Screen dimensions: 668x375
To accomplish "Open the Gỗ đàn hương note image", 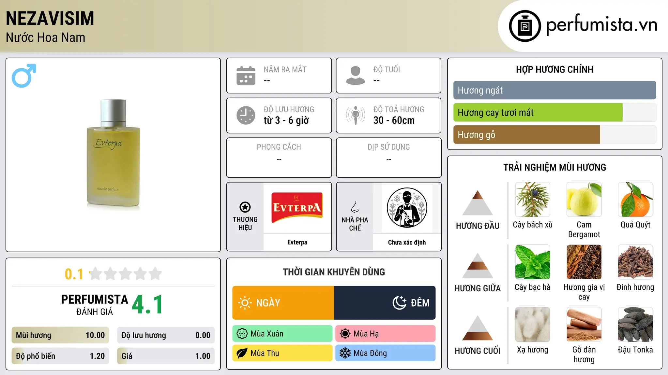I will coord(584,325).
